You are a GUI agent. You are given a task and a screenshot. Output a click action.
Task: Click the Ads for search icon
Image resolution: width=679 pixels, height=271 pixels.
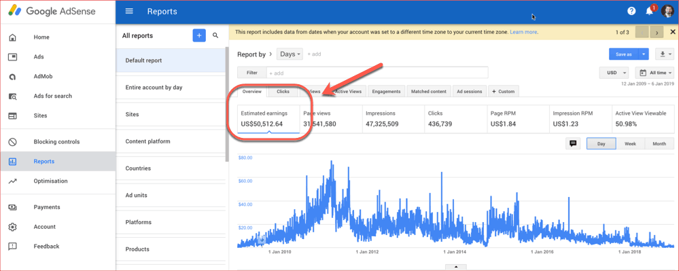pos(12,96)
